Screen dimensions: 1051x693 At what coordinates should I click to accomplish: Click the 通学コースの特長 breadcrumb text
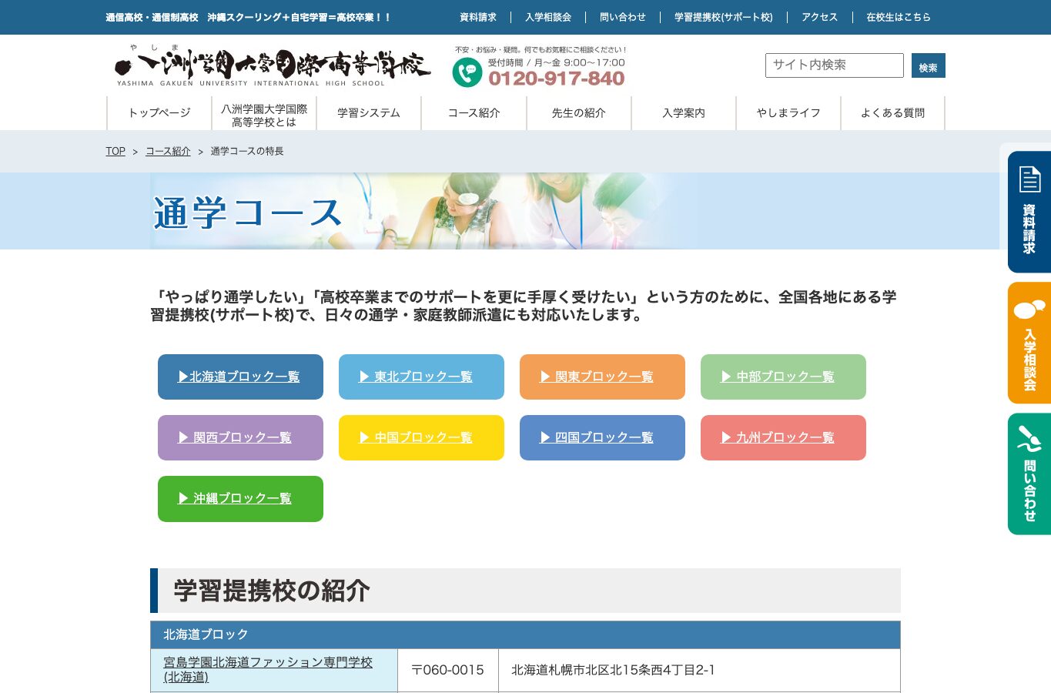pyautogui.click(x=247, y=152)
